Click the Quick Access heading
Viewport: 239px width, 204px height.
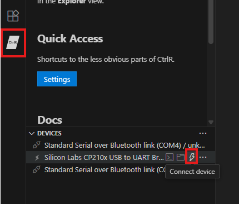click(70, 38)
